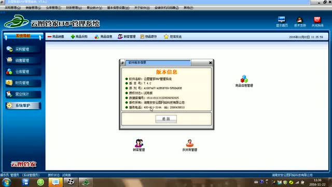Open 采购管理 menu in menu bar
Image resolution: width=332 pixels, height=187 pixels.
pyautogui.click(x=12, y=8)
